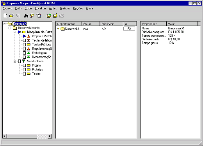Sort by the Departamento column header
The height and width of the screenshot is (146, 203).
click(x=69, y=24)
